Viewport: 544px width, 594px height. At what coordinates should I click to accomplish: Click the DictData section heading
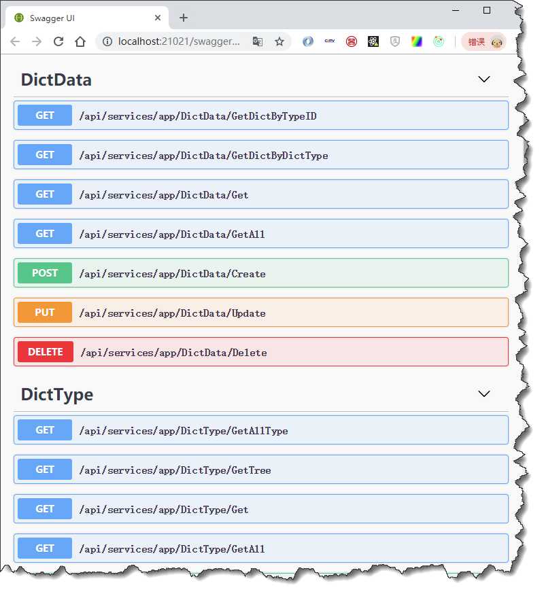[x=56, y=80]
